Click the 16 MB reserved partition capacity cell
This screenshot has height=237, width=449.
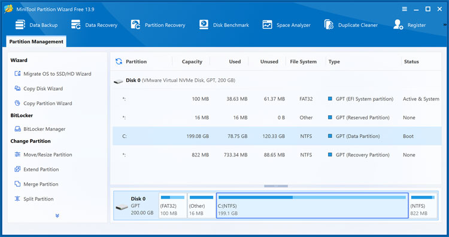(x=202, y=118)
